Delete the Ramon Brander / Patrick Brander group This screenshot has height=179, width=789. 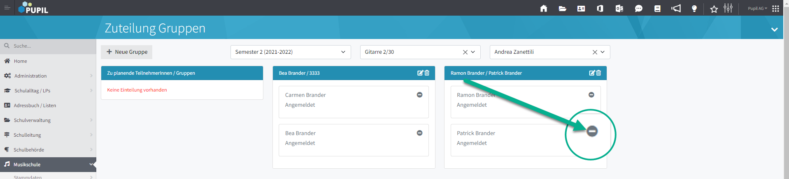tap(598, 73)
